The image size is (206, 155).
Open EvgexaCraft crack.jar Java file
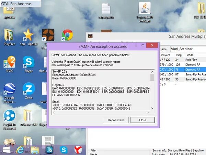tap(145, 12)
